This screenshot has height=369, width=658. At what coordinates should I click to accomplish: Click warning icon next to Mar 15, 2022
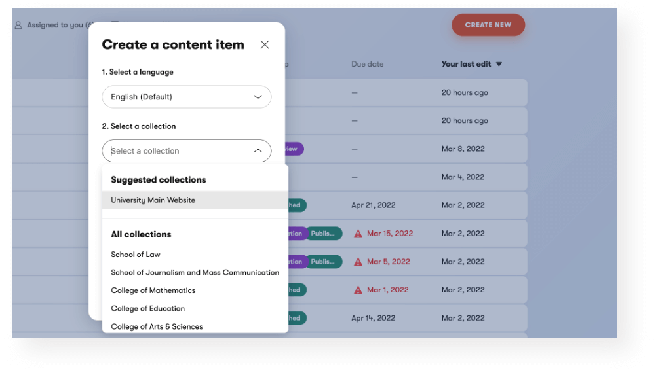click(358, 234)
